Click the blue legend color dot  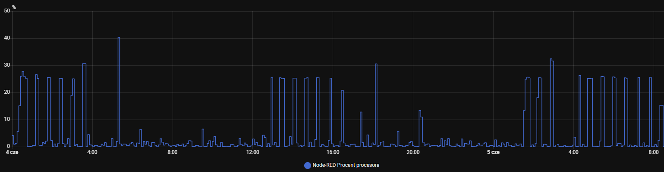pos(308,165)
